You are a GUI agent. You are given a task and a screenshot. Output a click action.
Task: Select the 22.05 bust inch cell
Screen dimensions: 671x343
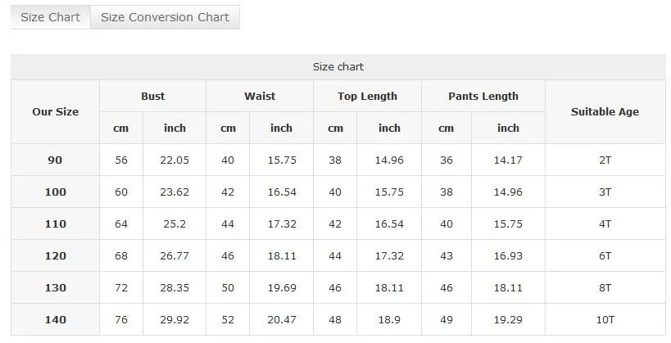pyautogui.click(x=175, y=160)
